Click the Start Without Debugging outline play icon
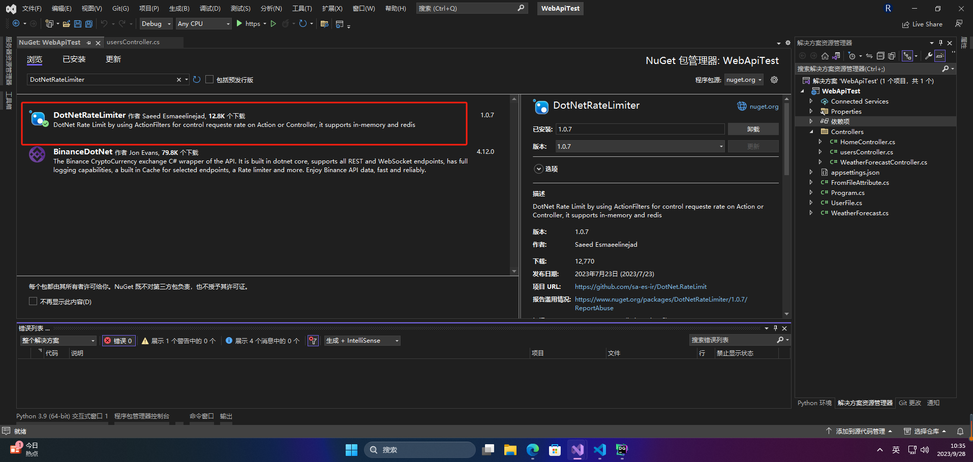Screen dimensions: 973x462 [x=273, y=24]
